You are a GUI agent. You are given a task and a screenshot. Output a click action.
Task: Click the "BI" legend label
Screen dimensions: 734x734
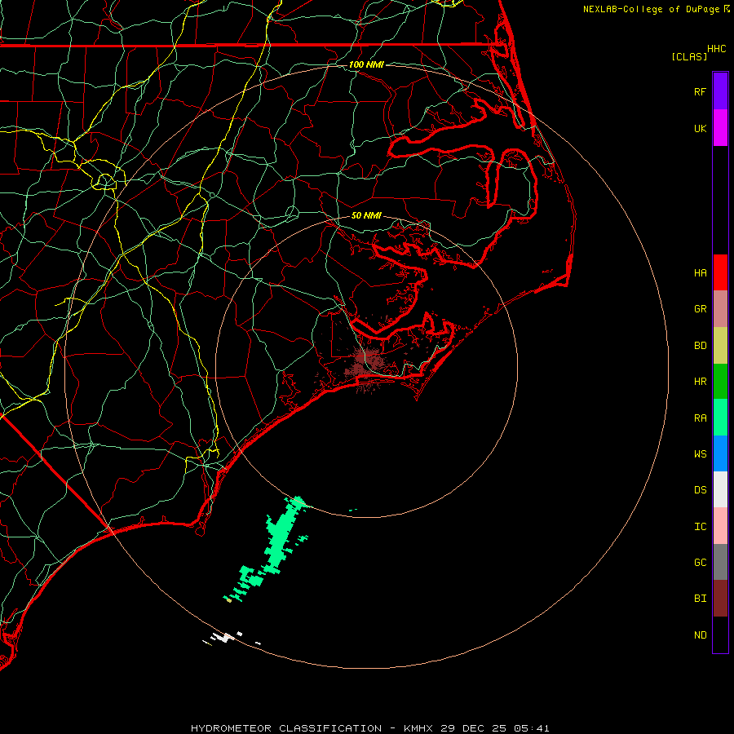click(700, 599)
